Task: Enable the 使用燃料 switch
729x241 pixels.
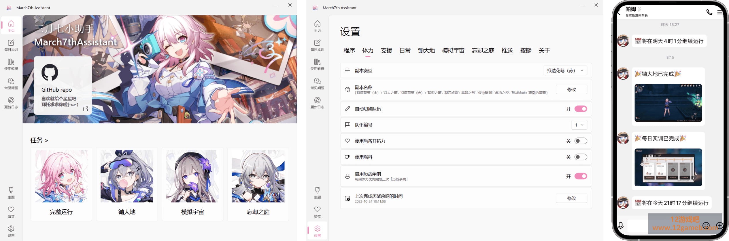Action: (x=581, y=157)
